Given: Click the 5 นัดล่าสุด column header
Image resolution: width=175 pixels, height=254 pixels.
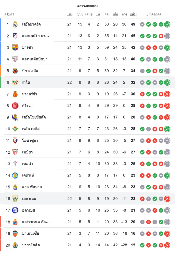Looking at the screenshot, I should coord(154,14).
